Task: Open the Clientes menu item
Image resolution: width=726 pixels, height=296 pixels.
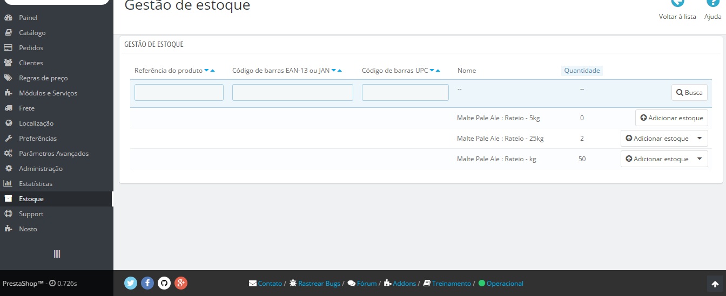Action: point(31,63)
